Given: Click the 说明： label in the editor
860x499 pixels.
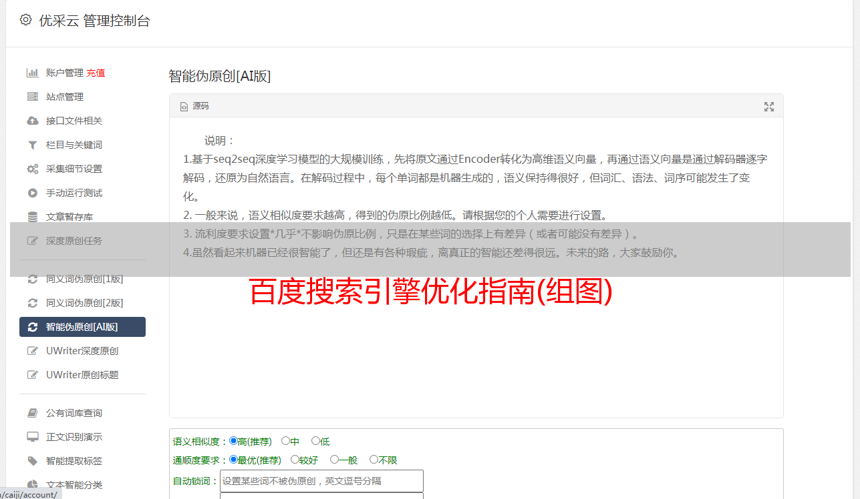Looking at the screenshot, I should tap(220, 141).
